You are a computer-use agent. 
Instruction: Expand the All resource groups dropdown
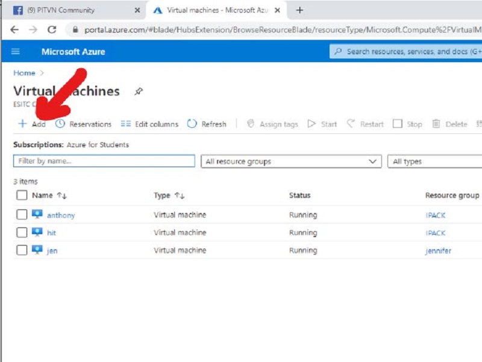[291, 161]
